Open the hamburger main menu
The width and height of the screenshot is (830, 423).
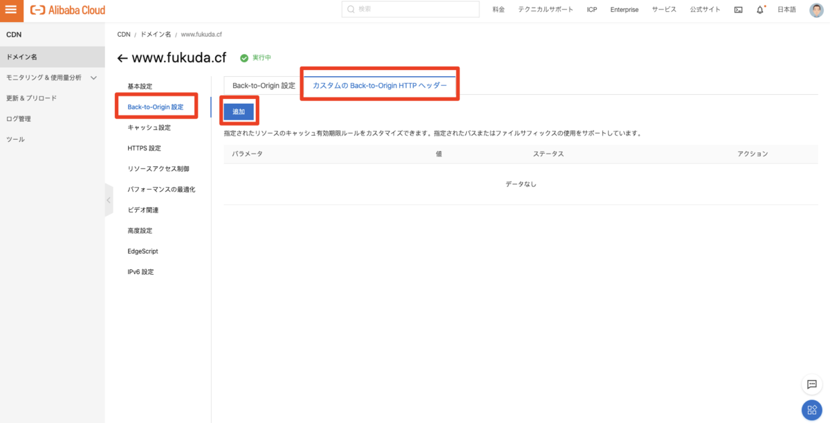(11, 10)
